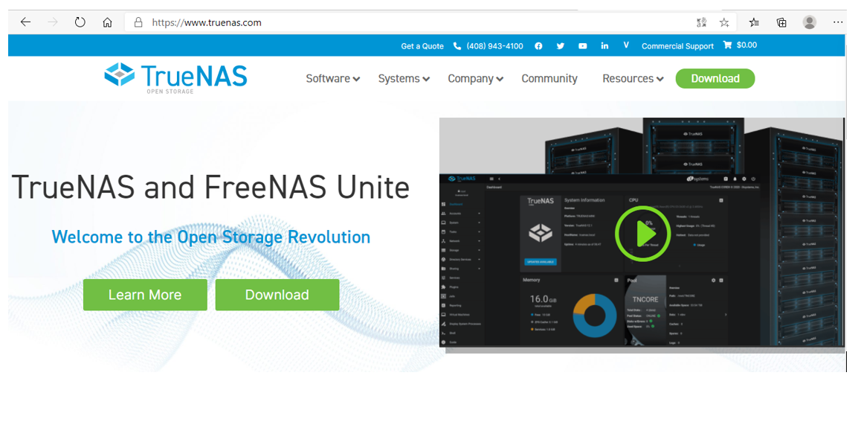Screen dimensions: 858x422
Task: Open the browser home page icon
Action: [107, 22]
